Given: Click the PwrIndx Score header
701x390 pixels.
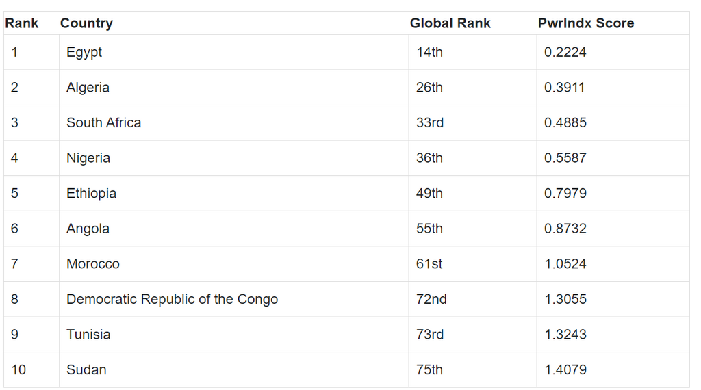Looking at the screenshot, I should coord(585,23).
